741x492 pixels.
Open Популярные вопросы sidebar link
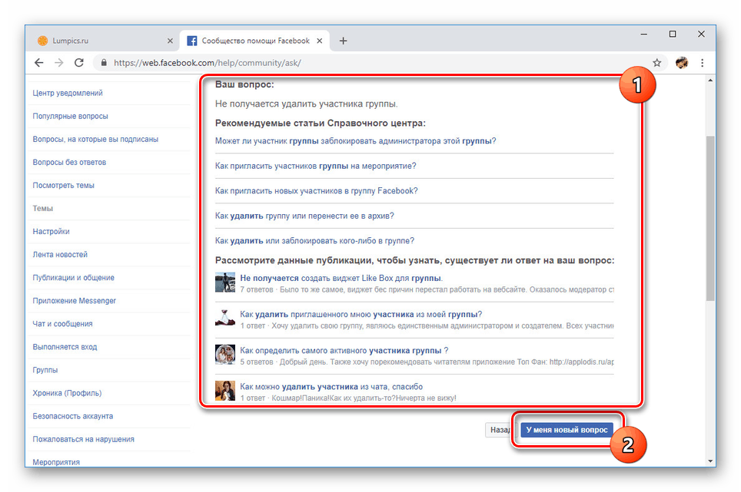70,116
